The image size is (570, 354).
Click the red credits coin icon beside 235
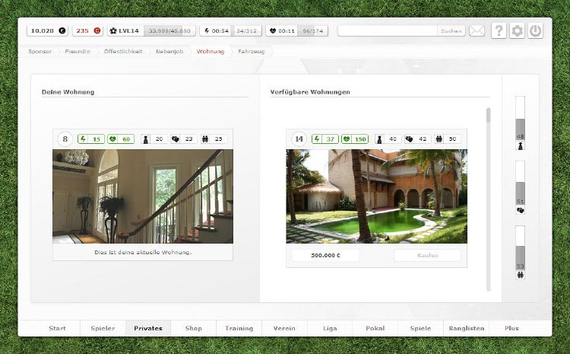point(97,31)
